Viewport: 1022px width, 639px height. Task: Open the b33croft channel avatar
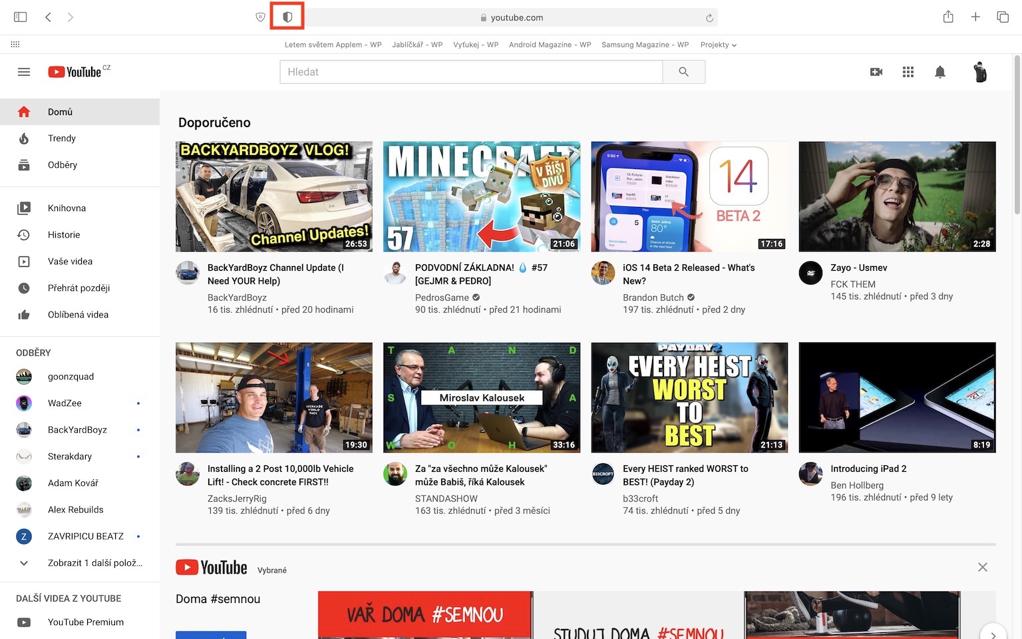click(603, 474)
